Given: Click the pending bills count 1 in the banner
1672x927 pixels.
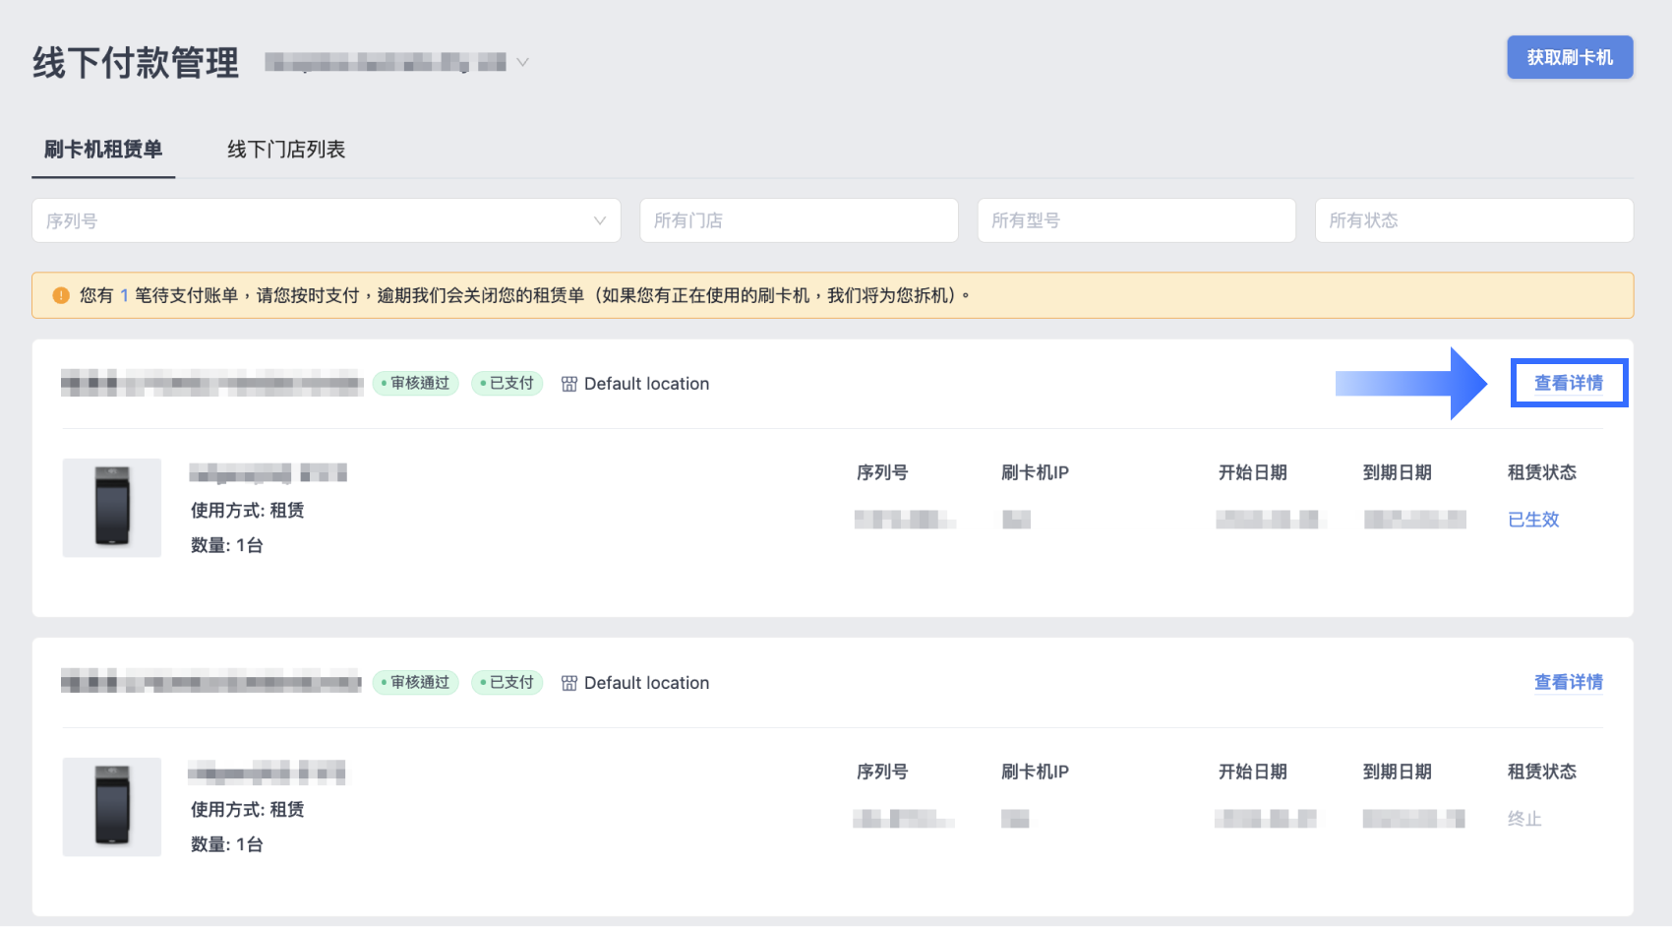Looking at the screenshot, I should point(125,295).
